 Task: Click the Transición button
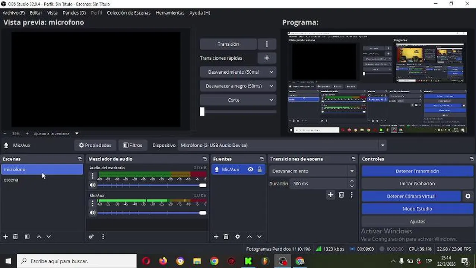228,44
